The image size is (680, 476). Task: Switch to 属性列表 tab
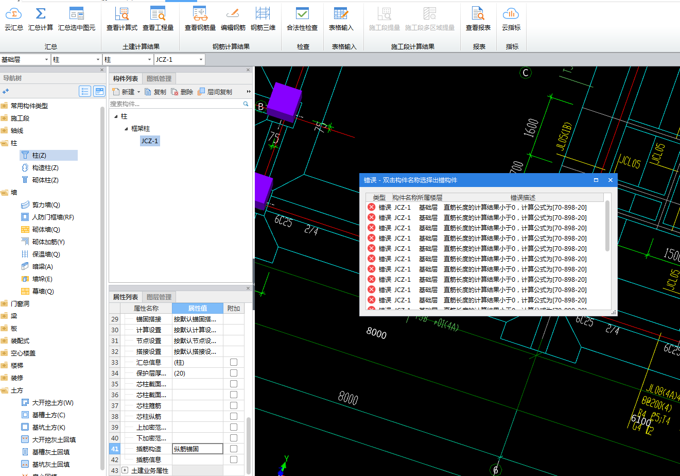(126, 297)
